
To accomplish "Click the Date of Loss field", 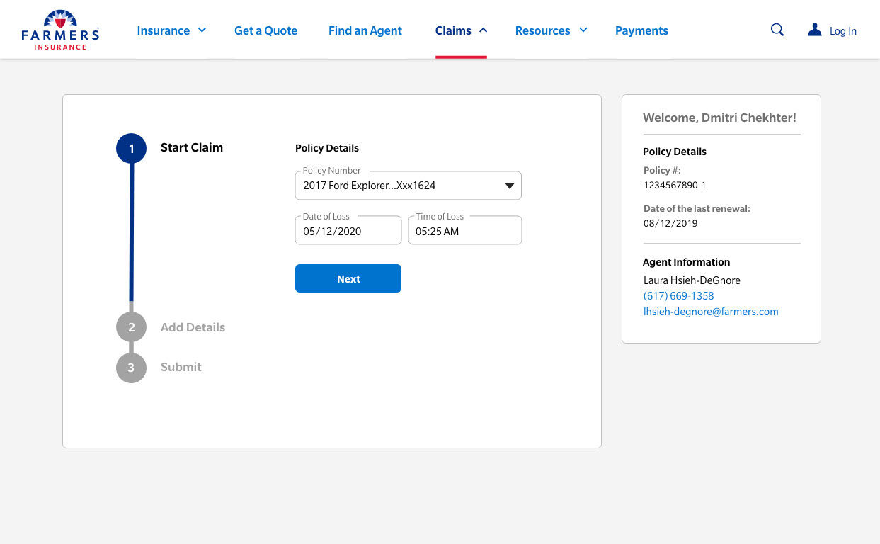I will point(348,230).
